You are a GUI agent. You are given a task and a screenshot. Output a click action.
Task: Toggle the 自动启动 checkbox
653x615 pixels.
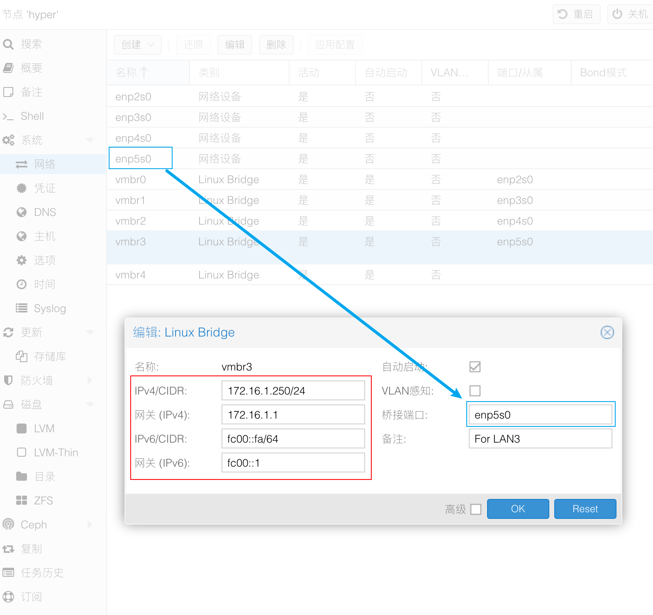click(475, 367)
